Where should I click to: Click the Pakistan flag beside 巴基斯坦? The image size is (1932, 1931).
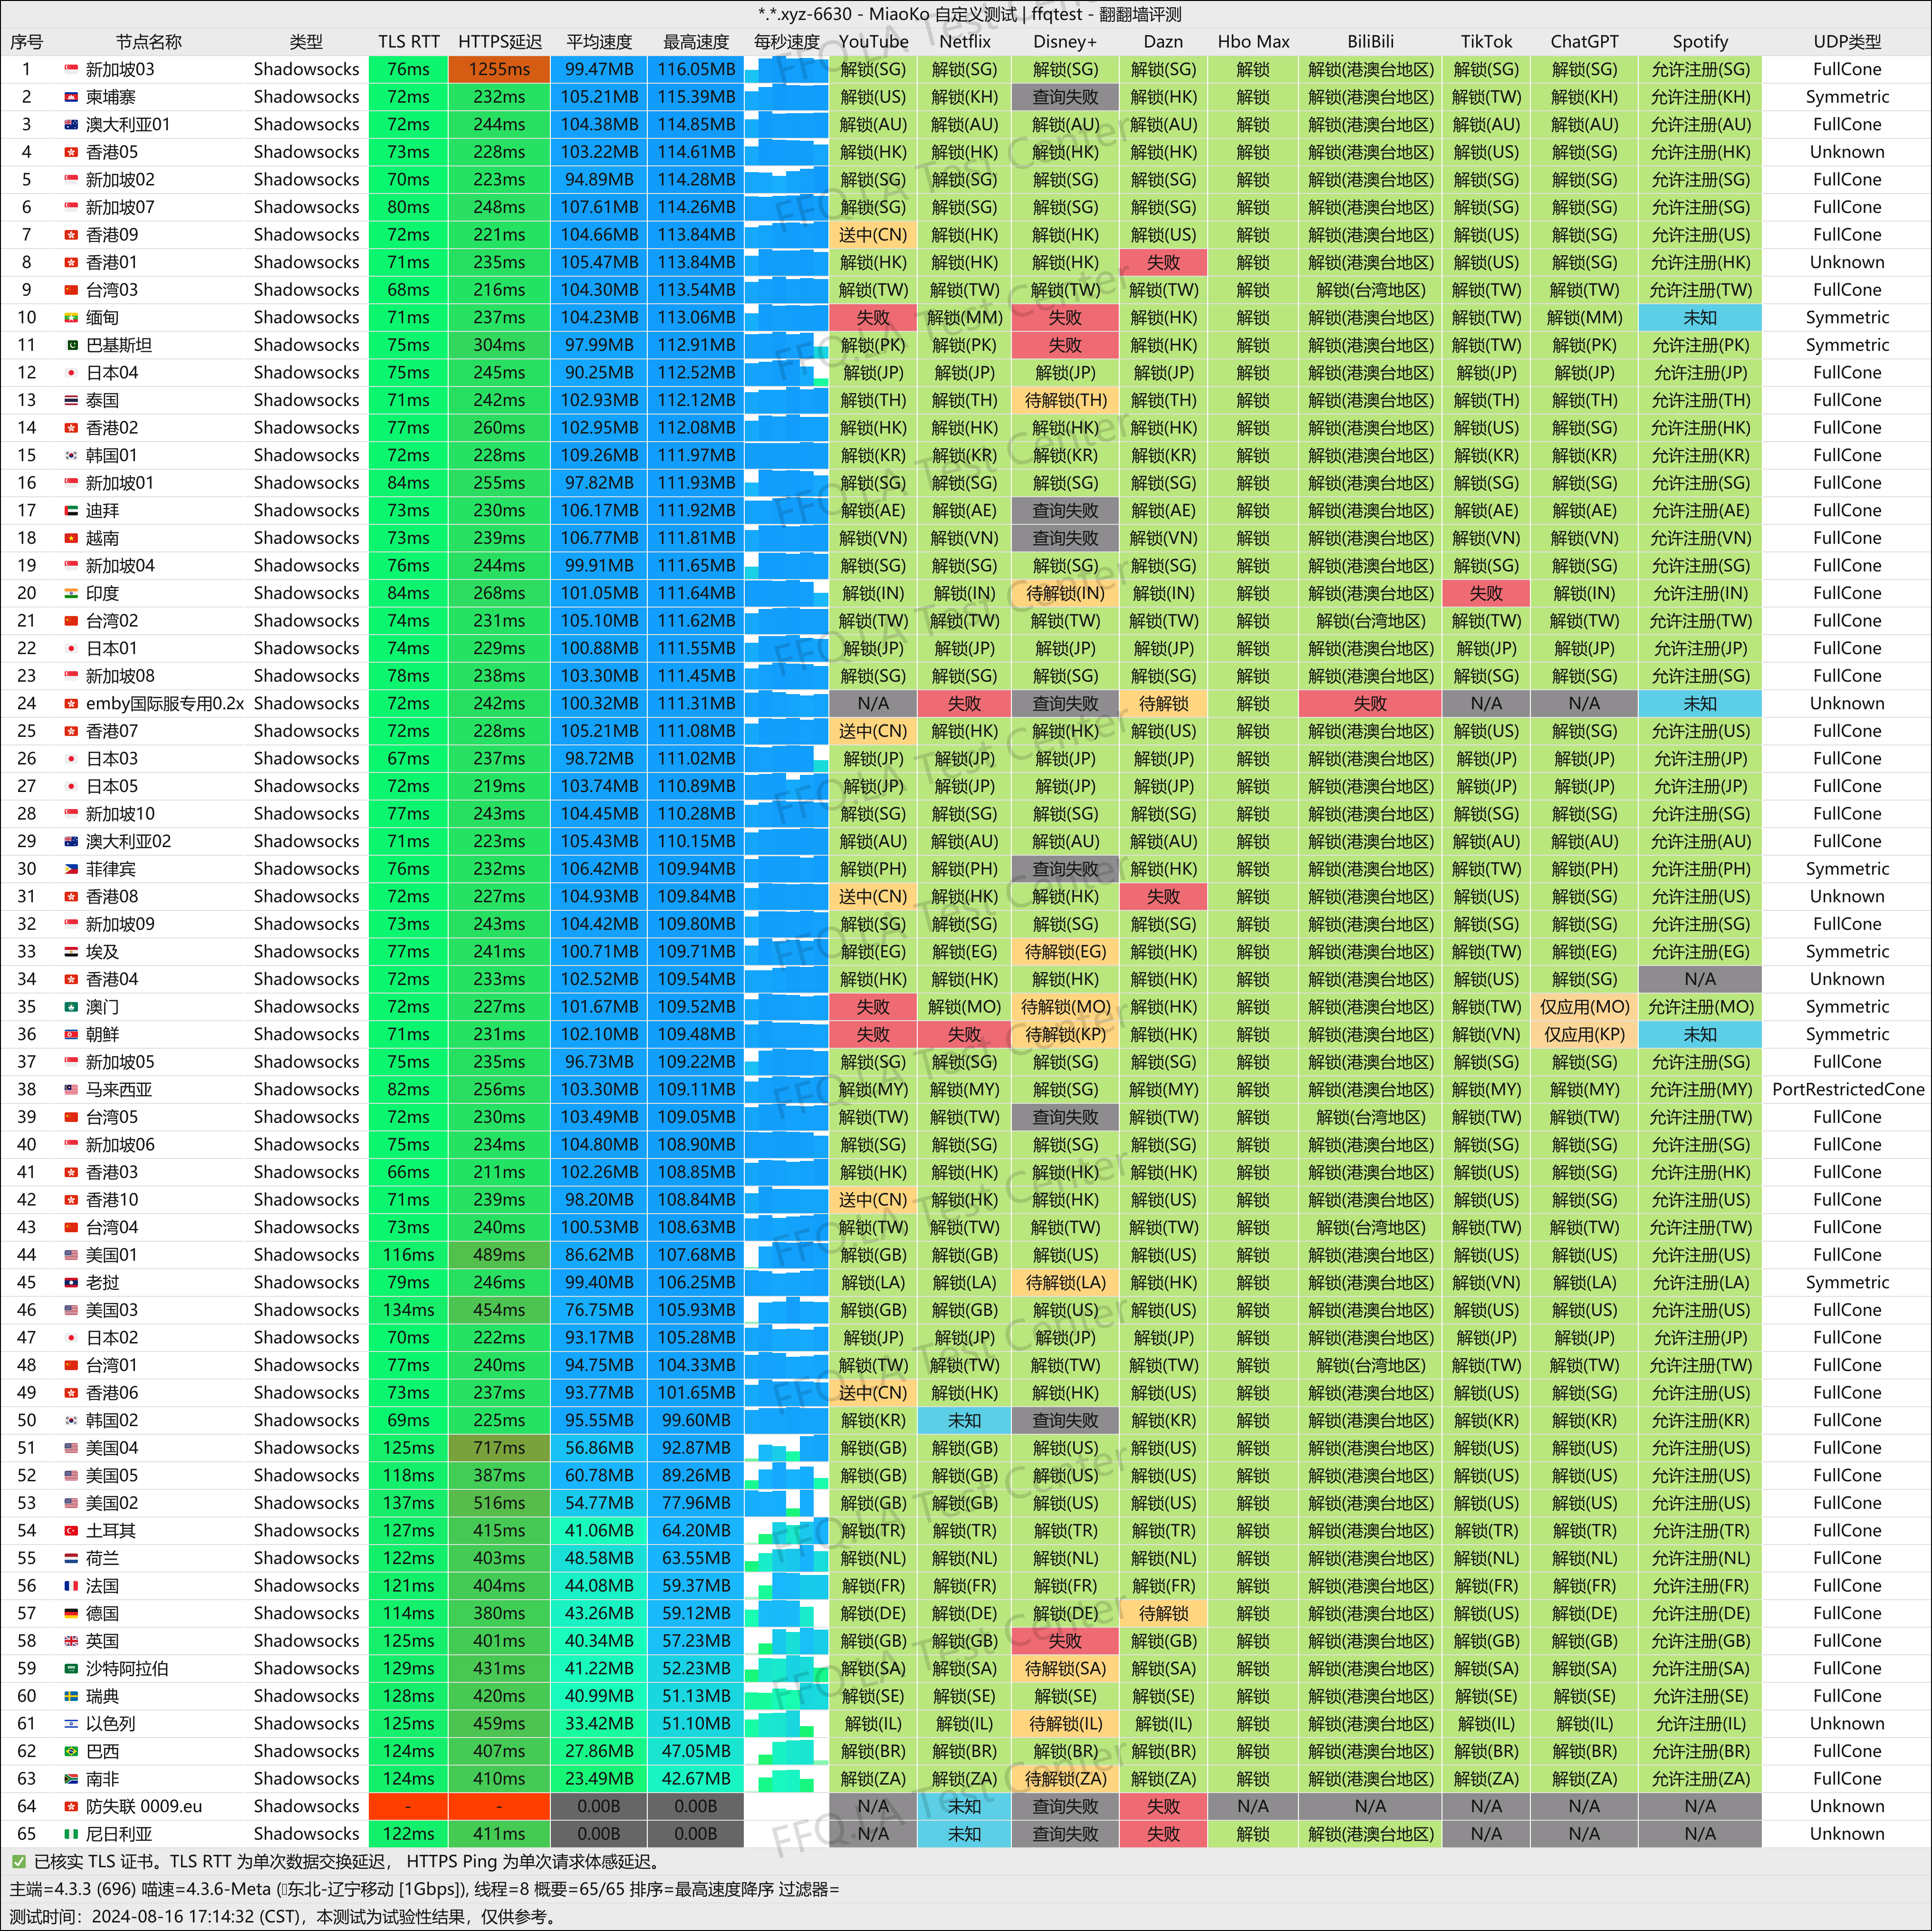click(x=71, y=345)
